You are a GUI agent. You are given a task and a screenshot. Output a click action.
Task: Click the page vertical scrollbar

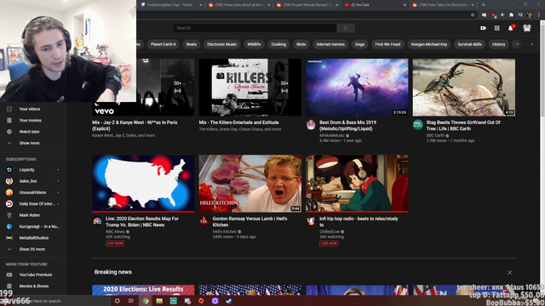(542, 70)
